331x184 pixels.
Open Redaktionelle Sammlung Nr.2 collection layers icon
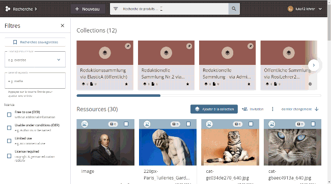tap(166, 53)
